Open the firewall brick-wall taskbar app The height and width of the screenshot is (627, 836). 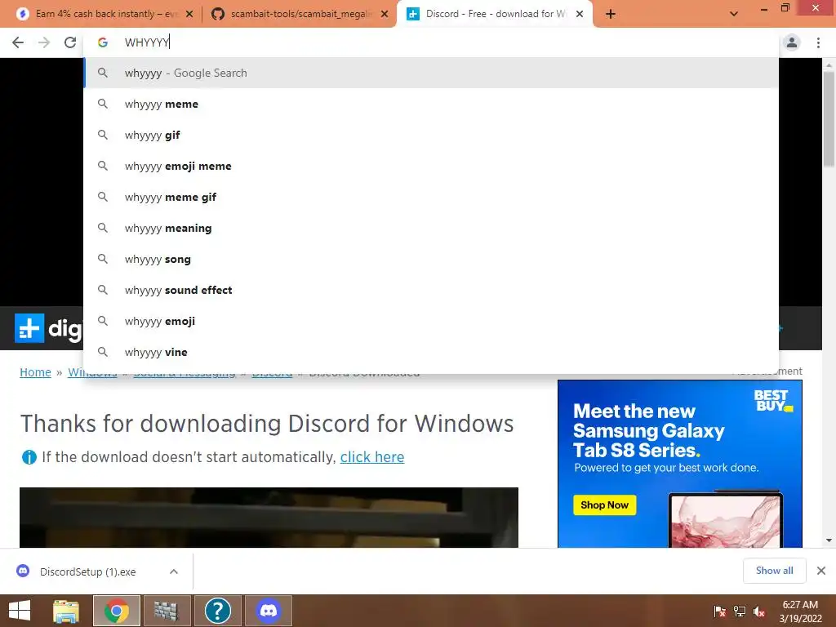click(167, 611)
